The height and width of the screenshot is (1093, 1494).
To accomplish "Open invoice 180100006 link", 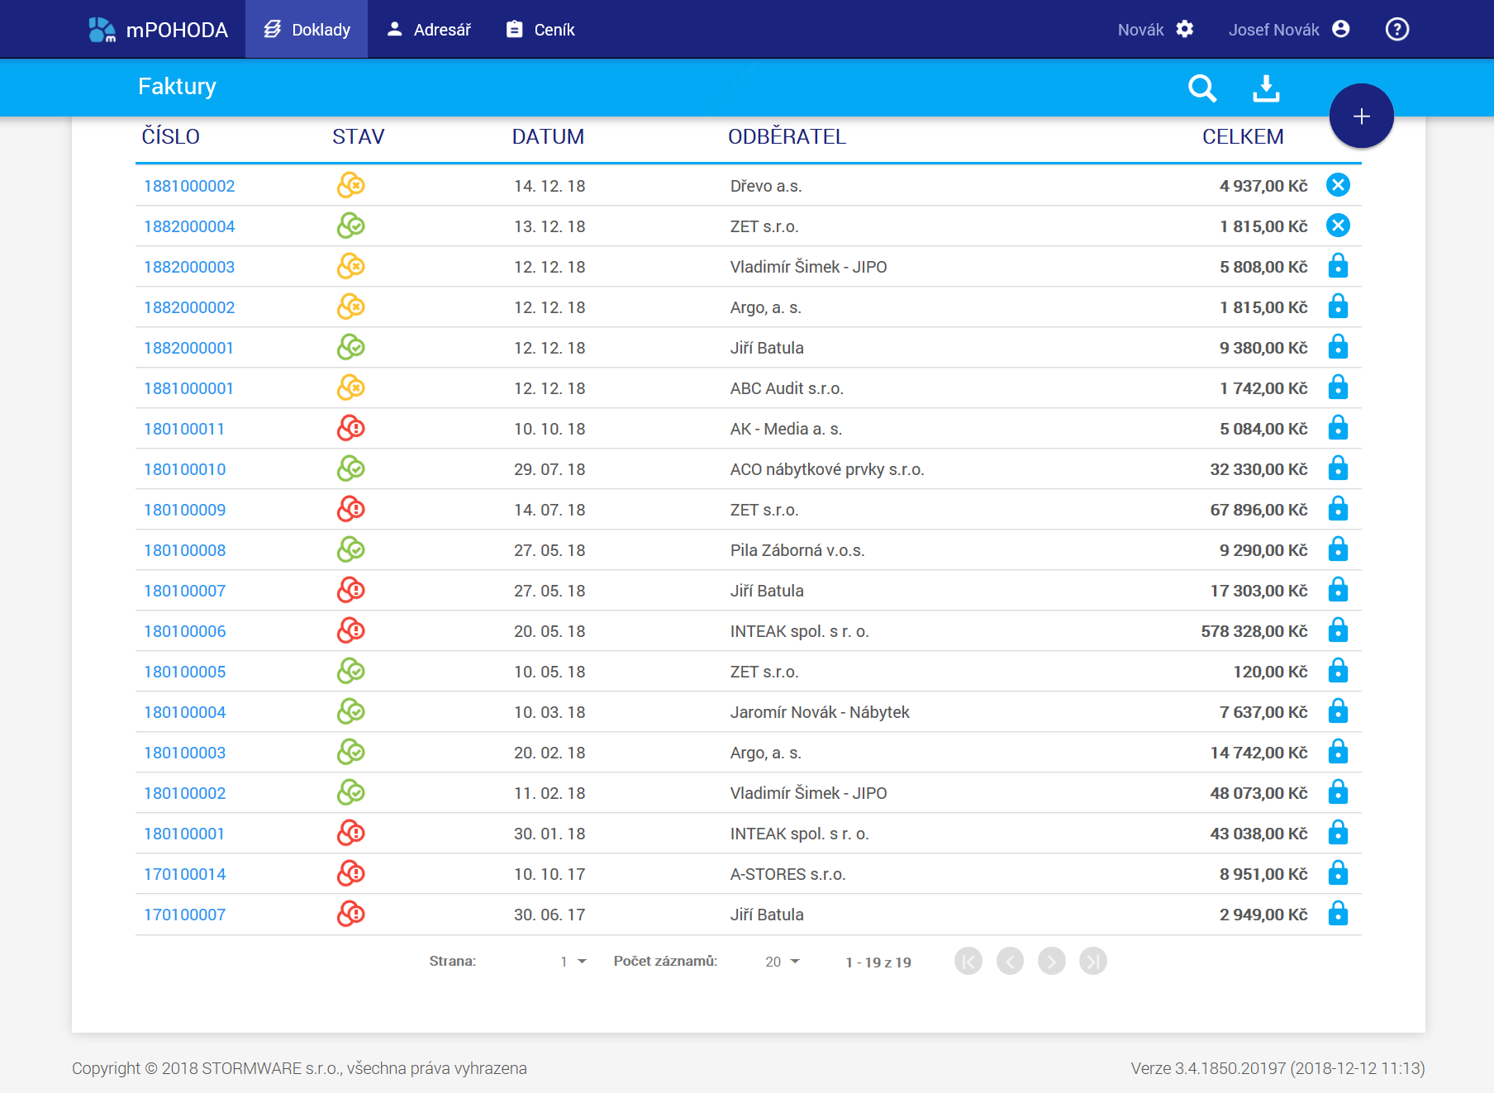I will pos(184,631).
